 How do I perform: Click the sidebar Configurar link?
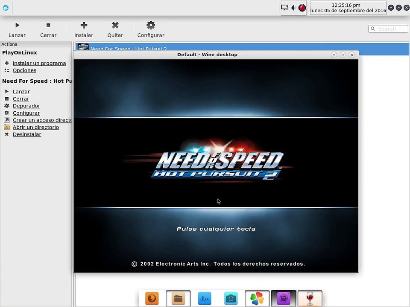coord(26,113)
